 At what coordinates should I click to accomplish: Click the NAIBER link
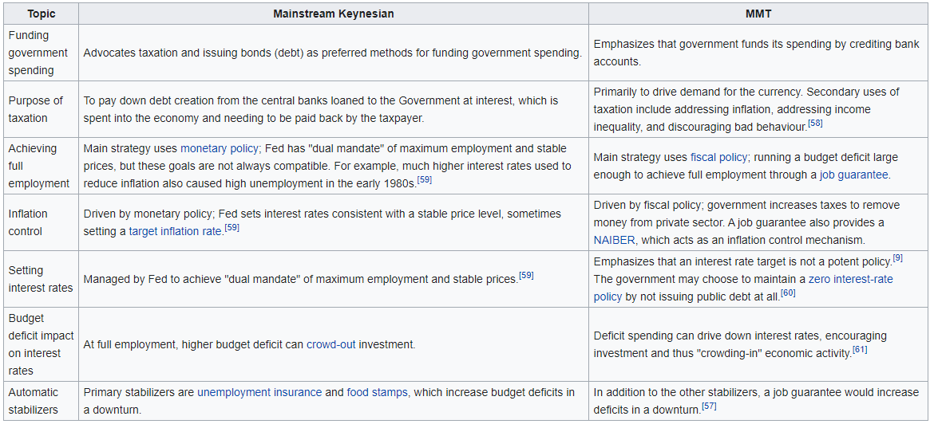[x=614, y=240]
